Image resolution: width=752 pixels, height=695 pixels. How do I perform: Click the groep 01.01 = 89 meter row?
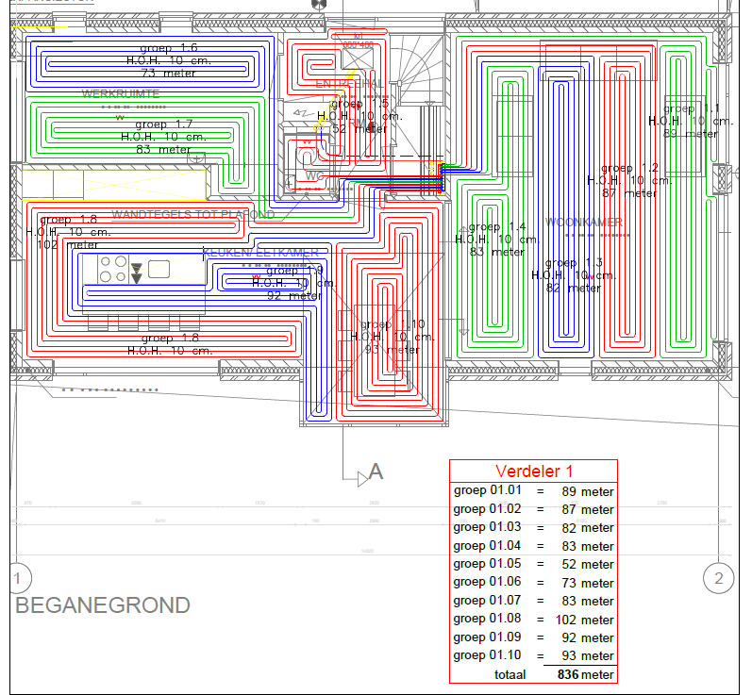point(533,491)
